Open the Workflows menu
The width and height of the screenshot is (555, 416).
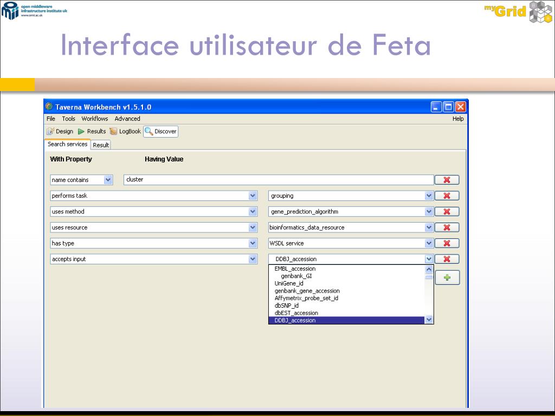[x=94, y=119]
